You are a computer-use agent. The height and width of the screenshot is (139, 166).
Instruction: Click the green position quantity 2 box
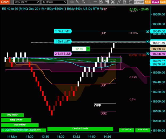click(88, 49)
